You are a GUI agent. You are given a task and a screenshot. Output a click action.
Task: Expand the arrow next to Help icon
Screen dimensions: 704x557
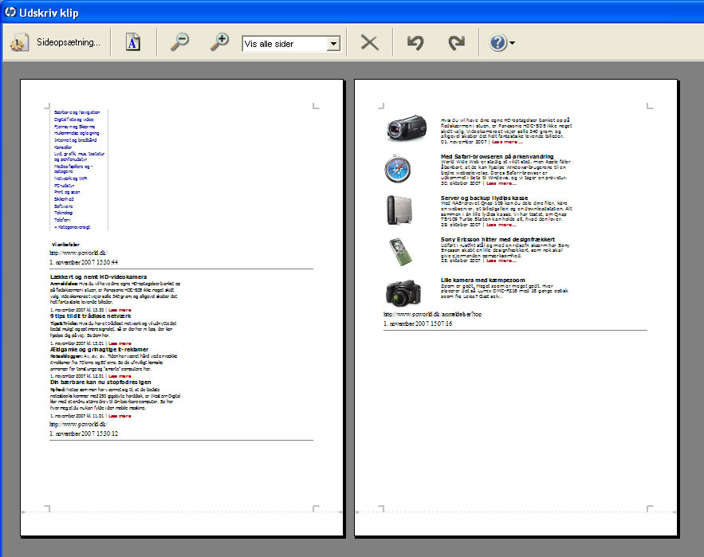tap(513, 44)
